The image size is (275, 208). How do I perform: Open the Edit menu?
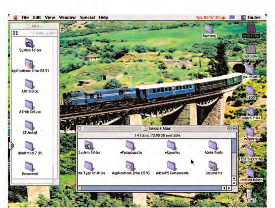click(37, 18)
